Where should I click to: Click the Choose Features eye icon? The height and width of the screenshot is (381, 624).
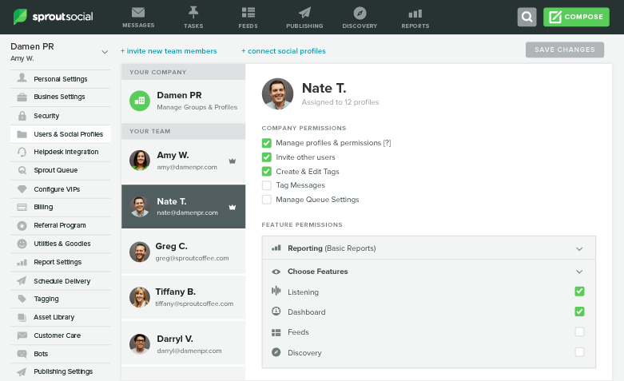point(276,272)
